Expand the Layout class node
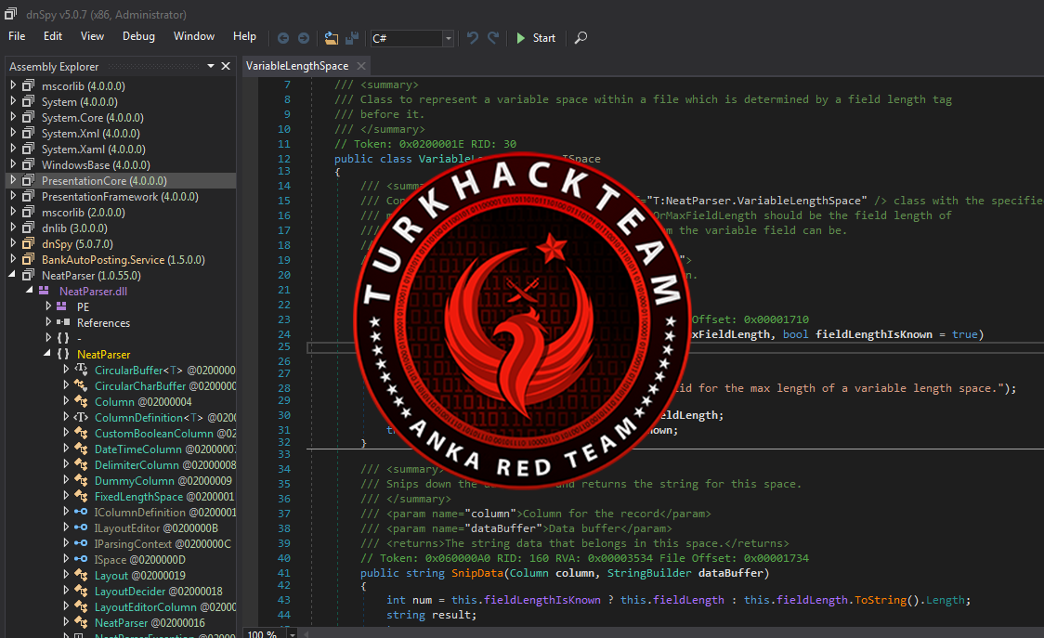The width and height of the screenshot is (1044, 638). [66, 575]
